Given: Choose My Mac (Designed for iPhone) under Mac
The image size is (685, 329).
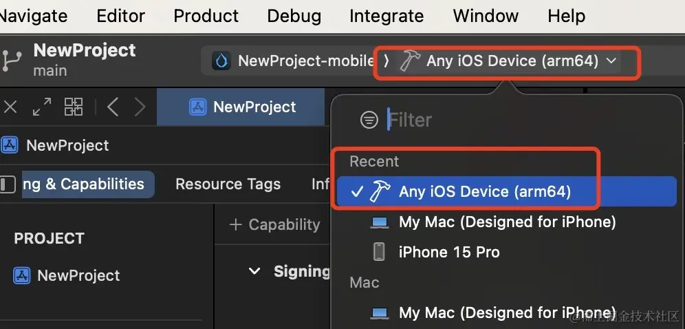Looking at the screenshot, I should coord(507,313).
